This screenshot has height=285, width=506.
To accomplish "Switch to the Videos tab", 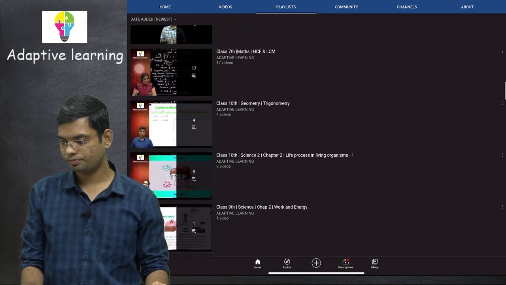I will coord(225,7).
